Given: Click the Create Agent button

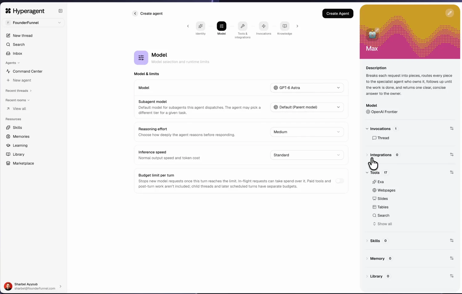Looking at the screenshot, I should click(x=338, y=14).
